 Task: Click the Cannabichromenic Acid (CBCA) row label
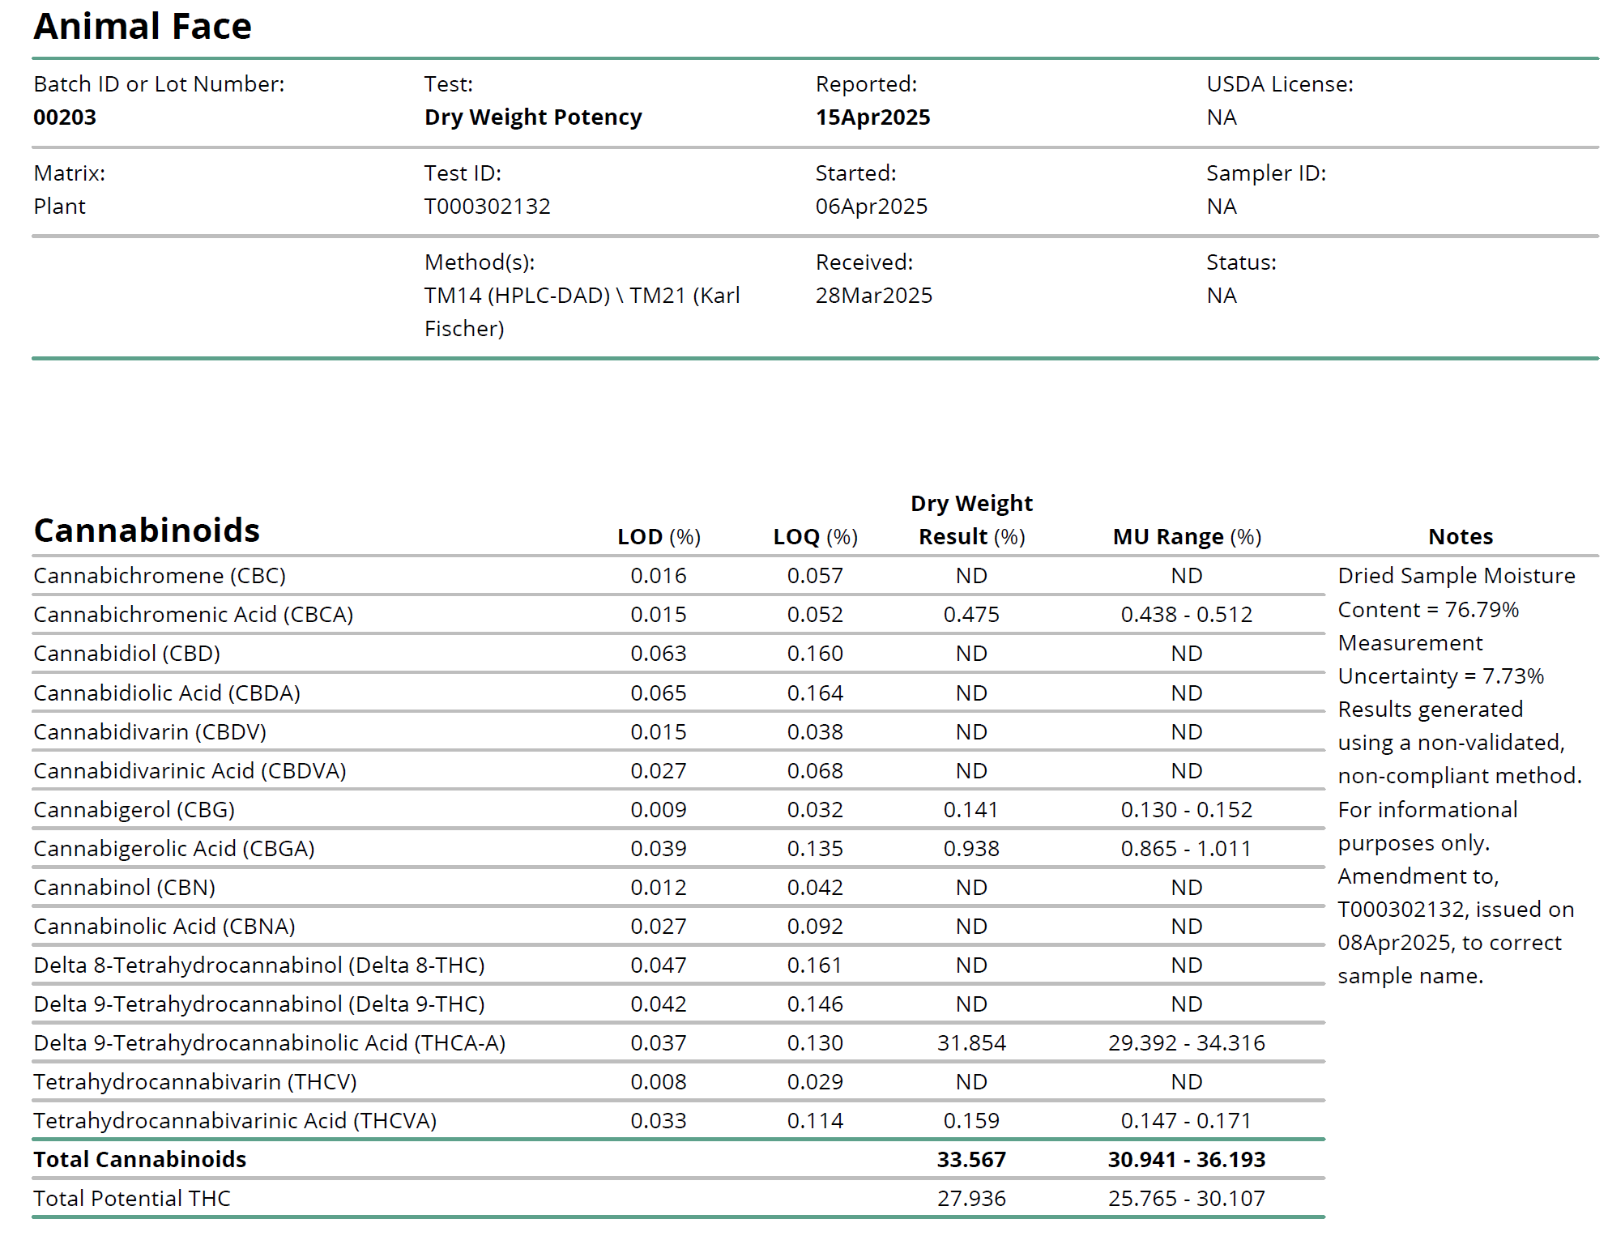[x=193, y=615]
